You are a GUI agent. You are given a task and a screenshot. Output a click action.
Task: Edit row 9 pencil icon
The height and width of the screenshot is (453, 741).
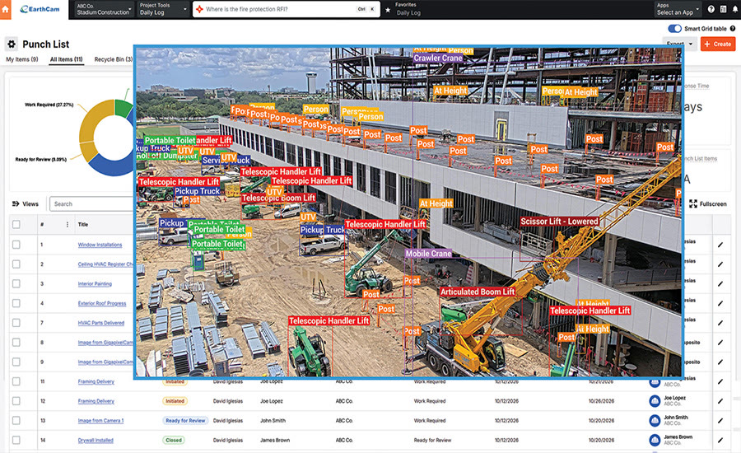tap(720, 362)
